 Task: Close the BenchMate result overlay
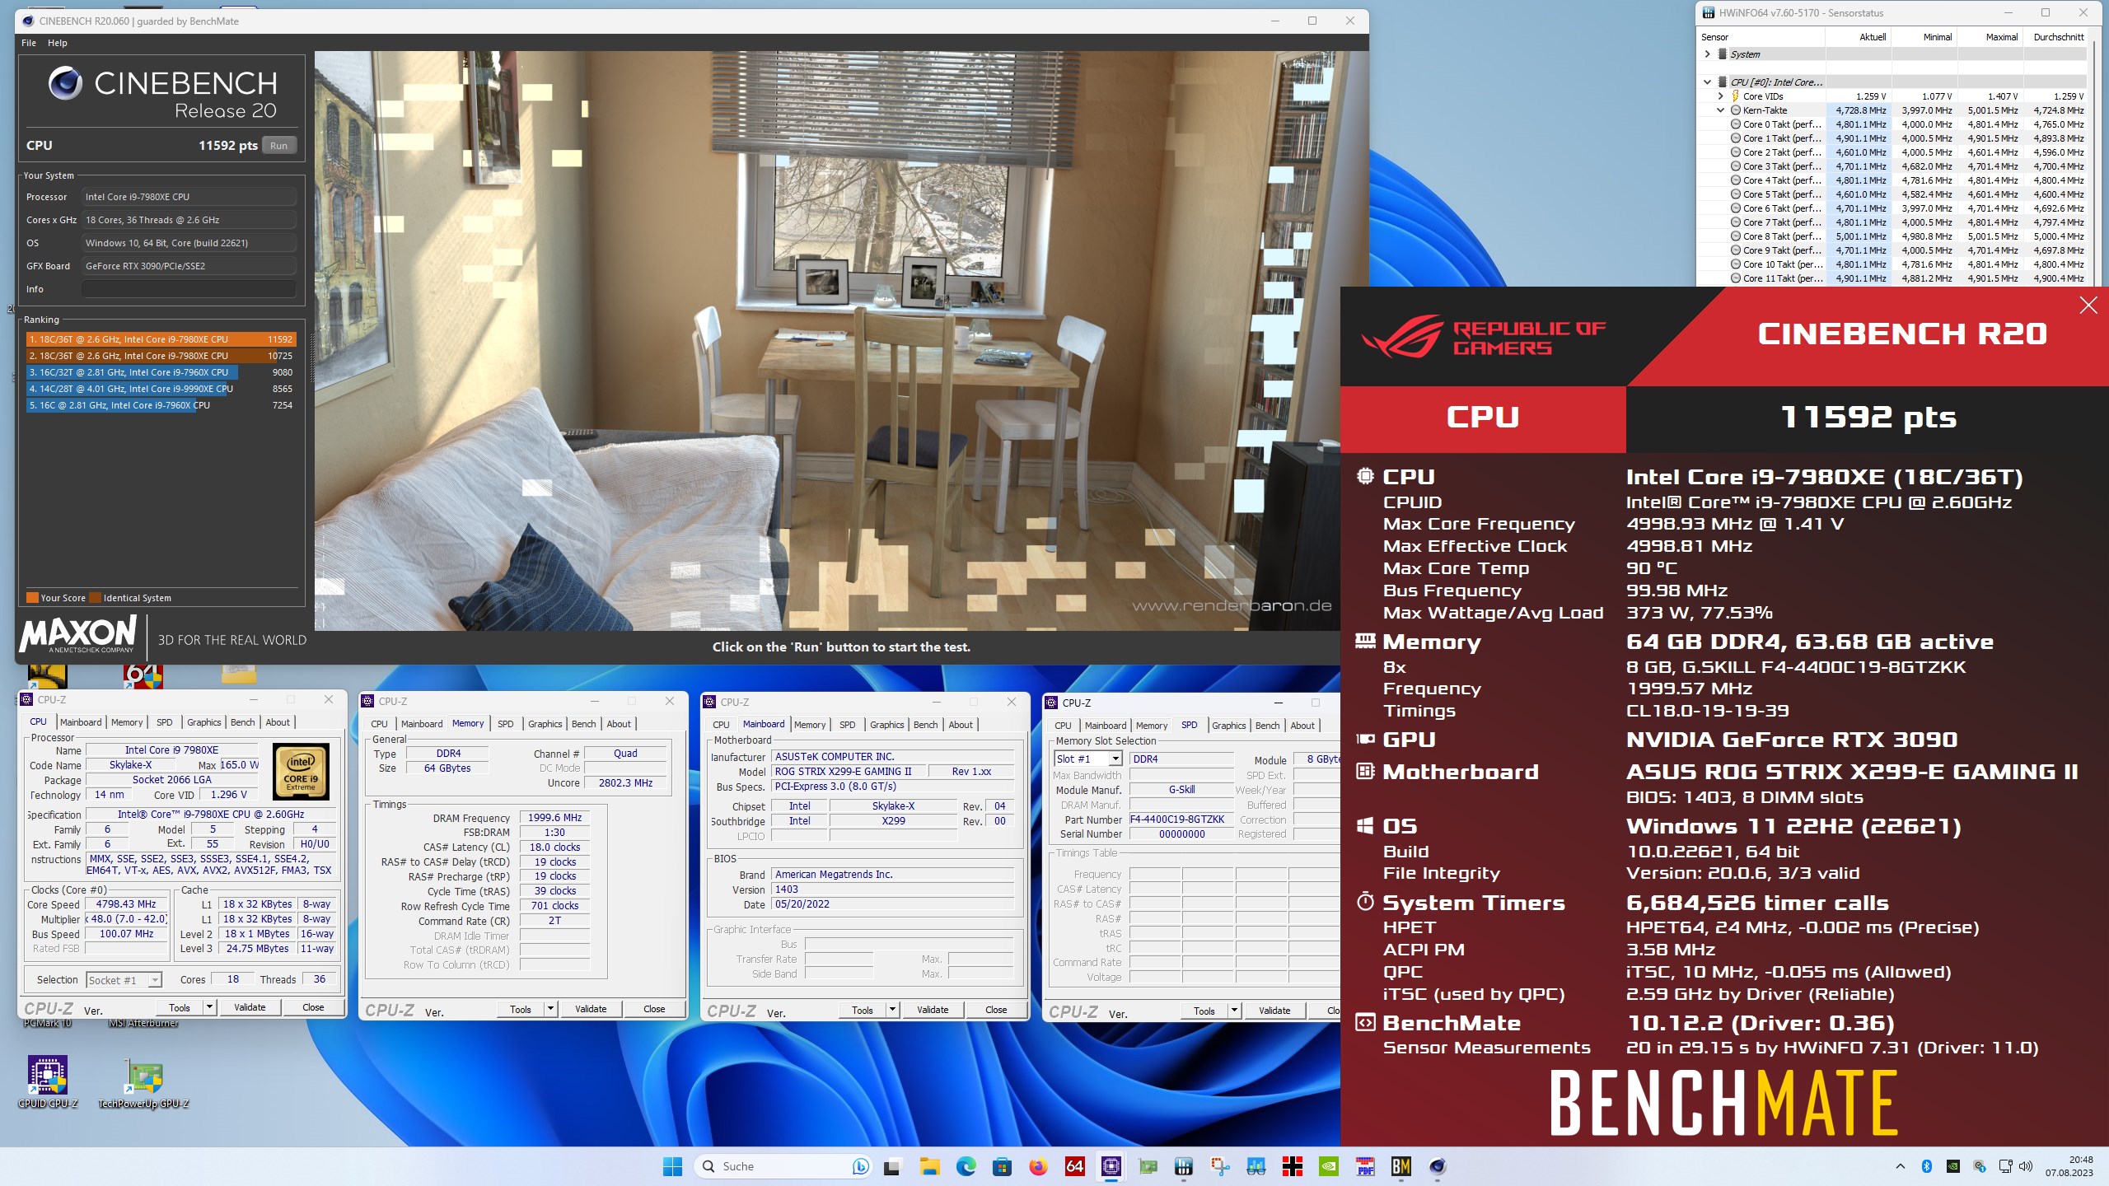click(x=2088, y=306)
